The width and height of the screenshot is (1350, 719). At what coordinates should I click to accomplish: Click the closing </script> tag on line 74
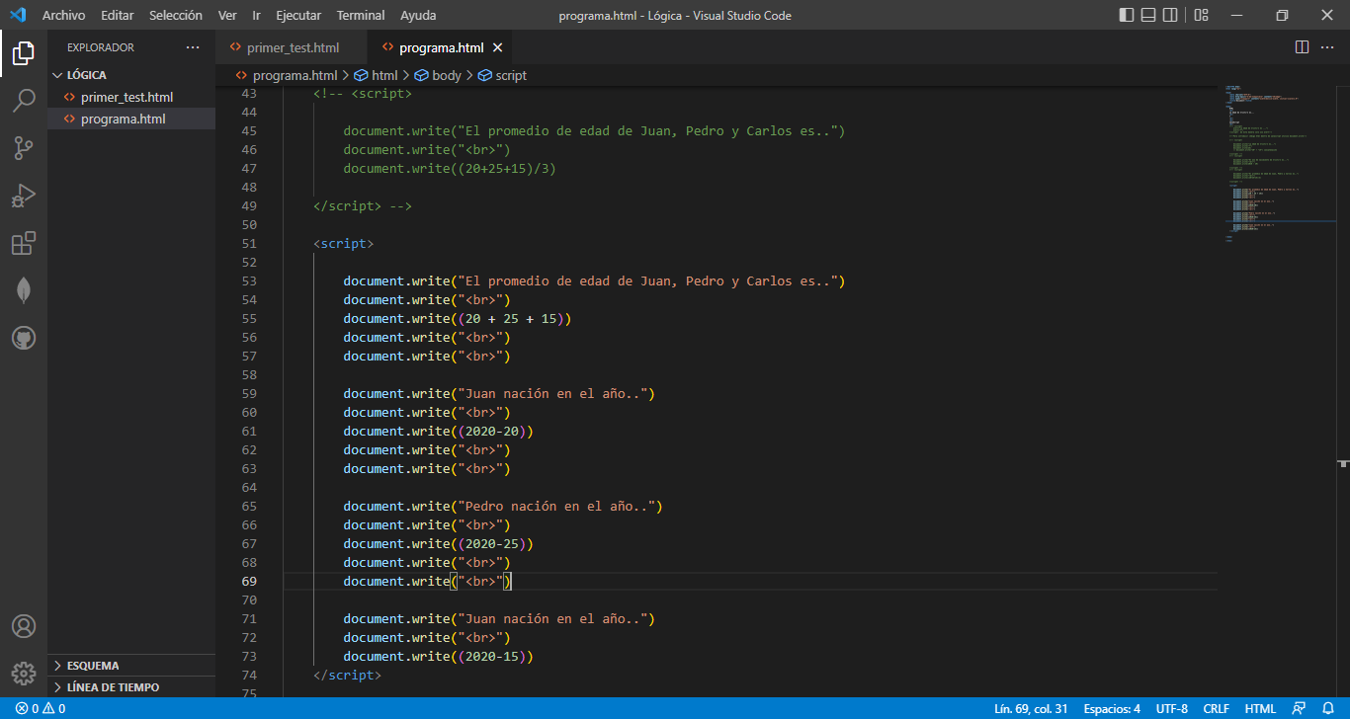tap(347, 675)
